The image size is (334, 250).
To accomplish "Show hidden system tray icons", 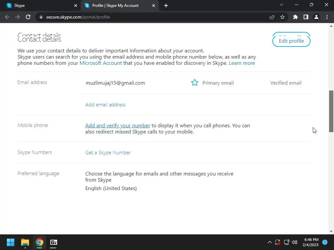I will tap(269, 242).
